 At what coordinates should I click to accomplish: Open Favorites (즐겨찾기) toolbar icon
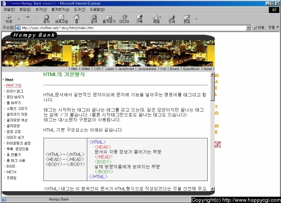(x=109, y=18)
